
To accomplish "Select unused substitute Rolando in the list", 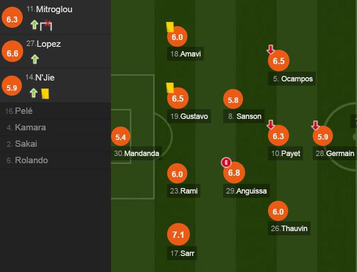I will [55, 160].
